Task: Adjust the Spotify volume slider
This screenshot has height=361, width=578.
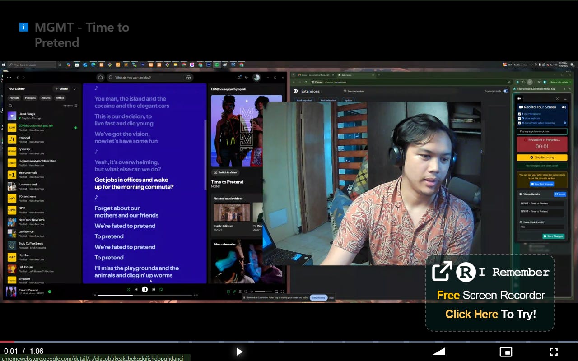Action: tap(263, 292)
